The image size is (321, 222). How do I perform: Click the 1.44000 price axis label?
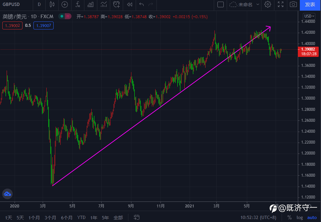308,22
